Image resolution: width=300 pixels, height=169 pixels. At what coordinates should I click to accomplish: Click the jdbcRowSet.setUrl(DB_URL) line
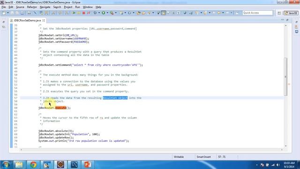tap(58, 35)
